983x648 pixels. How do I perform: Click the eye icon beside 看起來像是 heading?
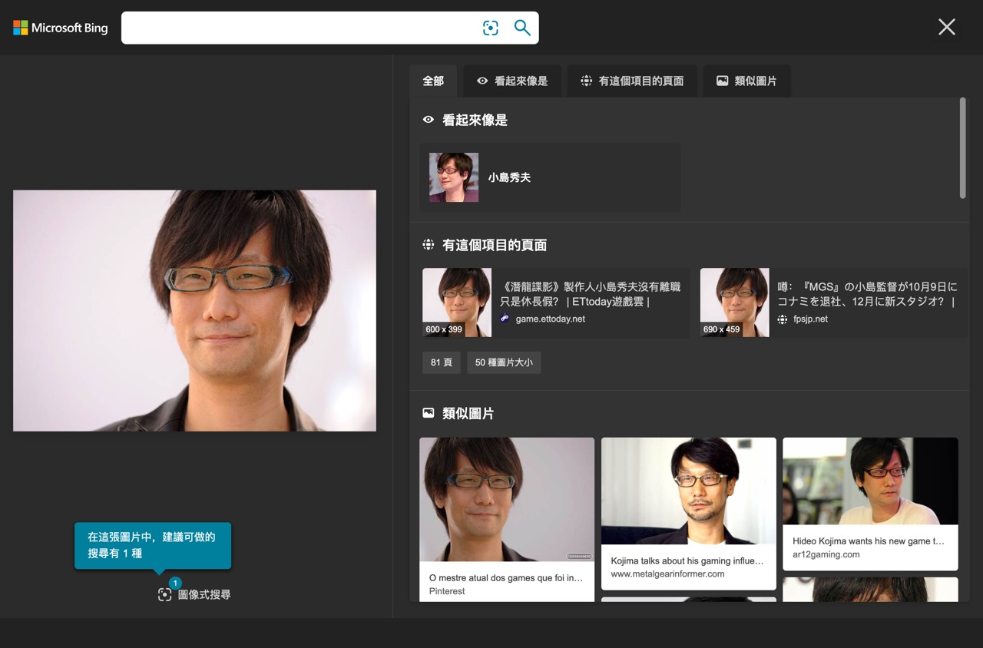pos(429,120)
